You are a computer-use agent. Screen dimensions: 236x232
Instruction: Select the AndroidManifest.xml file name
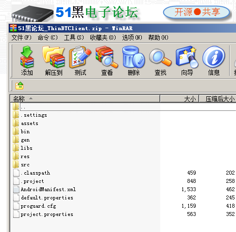pos(48,189)
